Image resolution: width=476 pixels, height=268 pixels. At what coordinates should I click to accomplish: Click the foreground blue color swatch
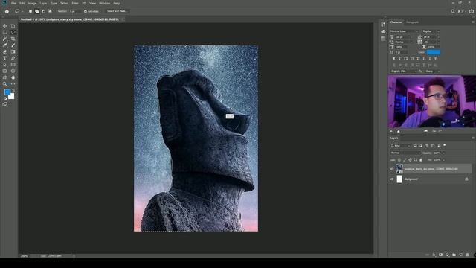[7, 92]
